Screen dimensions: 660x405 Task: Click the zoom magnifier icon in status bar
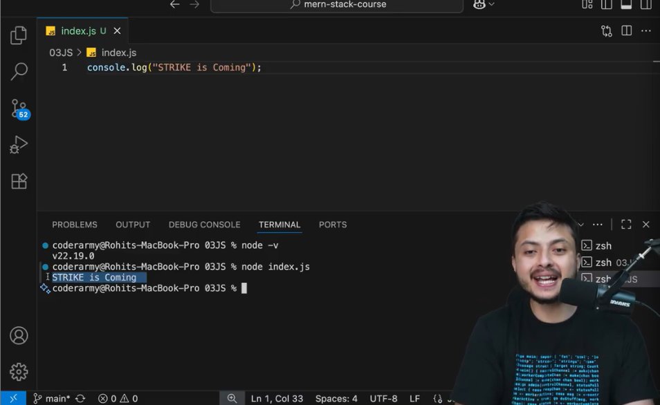tap(232, 398)
